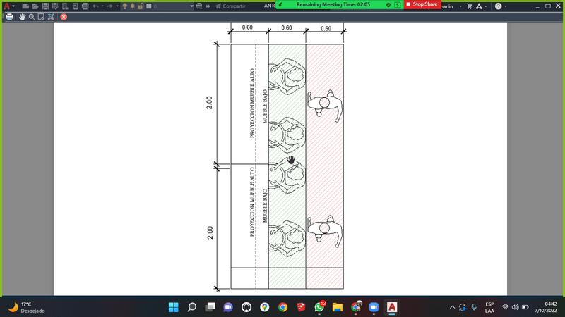
Task: Expand the Undo history dropdown arrow
Action: click(x=102, y=6)
